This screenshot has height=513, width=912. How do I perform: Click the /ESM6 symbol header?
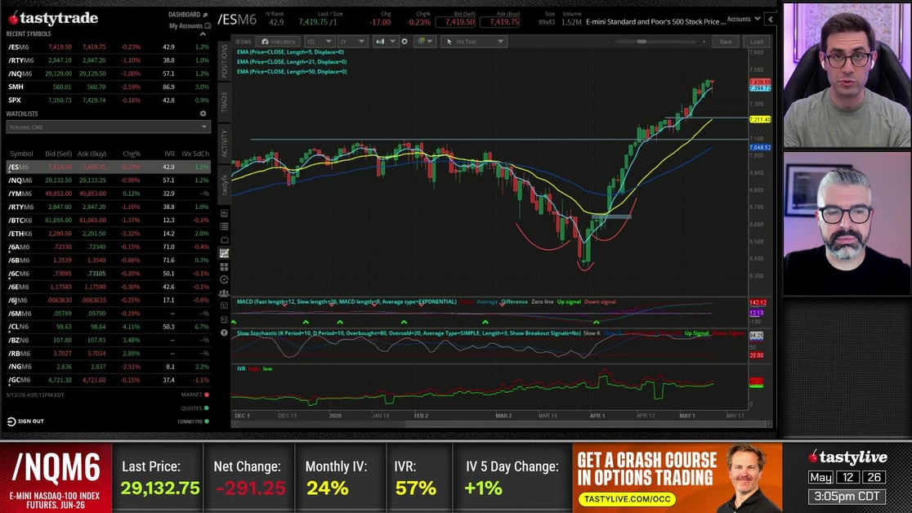point(237,20)
